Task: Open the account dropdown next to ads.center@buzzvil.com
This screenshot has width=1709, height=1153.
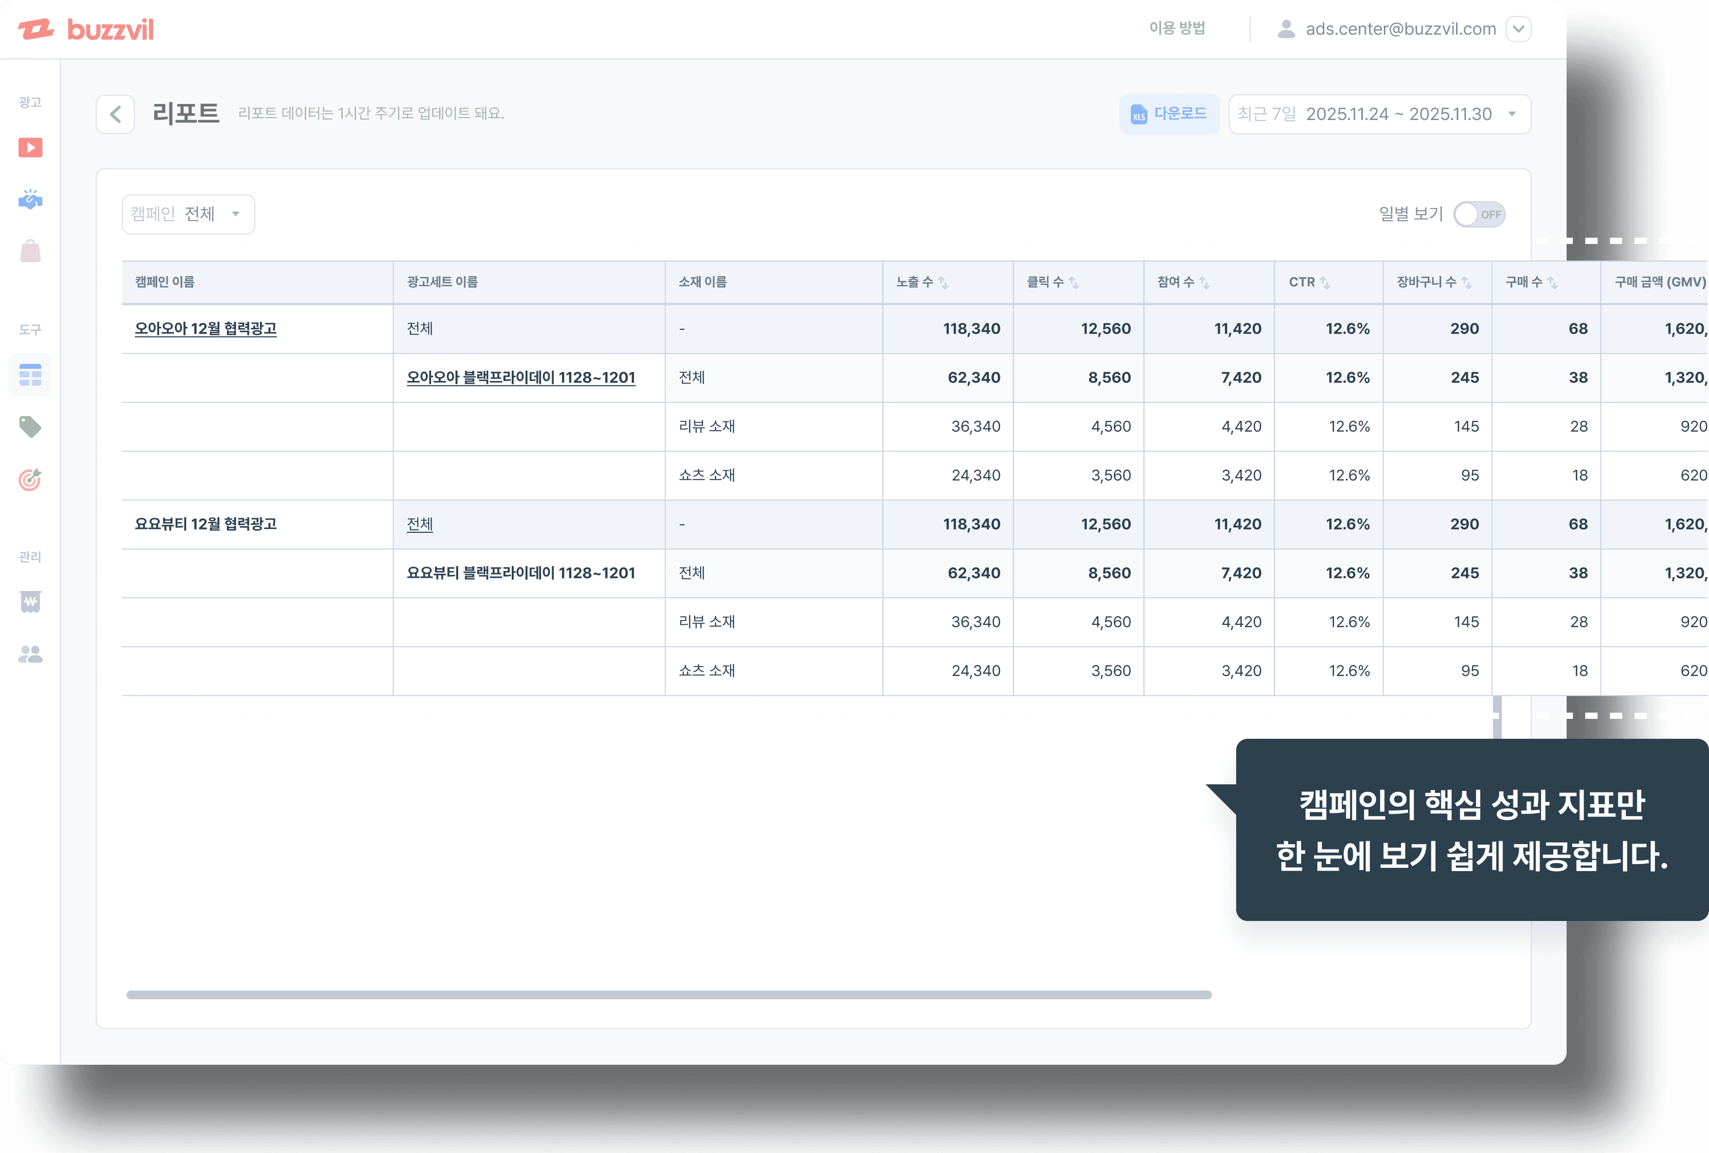Action: (x=1519, y=28)
